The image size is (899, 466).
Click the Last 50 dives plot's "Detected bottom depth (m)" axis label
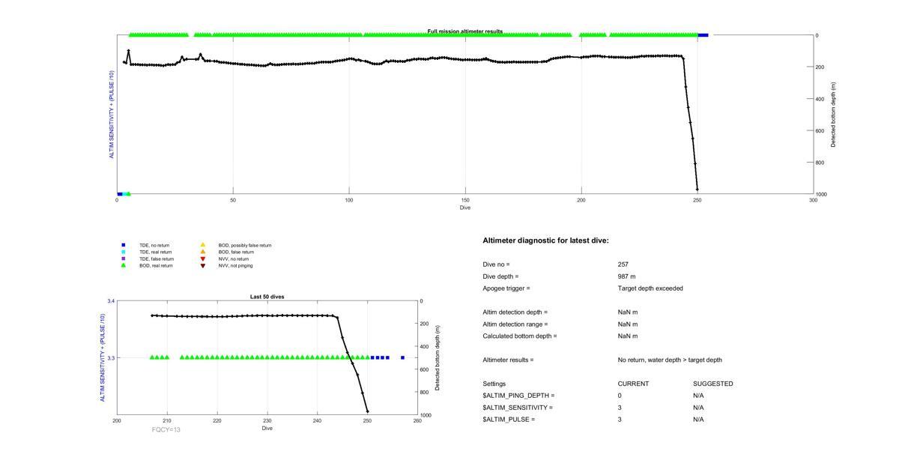click(x=437, y=358)
